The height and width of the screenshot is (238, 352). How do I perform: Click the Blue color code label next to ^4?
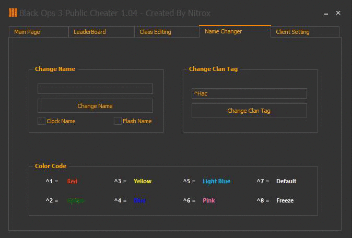click(139, 200)
